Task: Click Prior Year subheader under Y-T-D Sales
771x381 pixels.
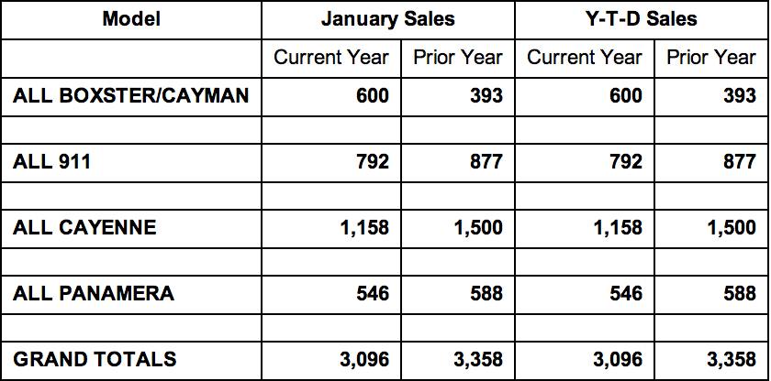Action: pyautogui.click(x=710, y=58)
